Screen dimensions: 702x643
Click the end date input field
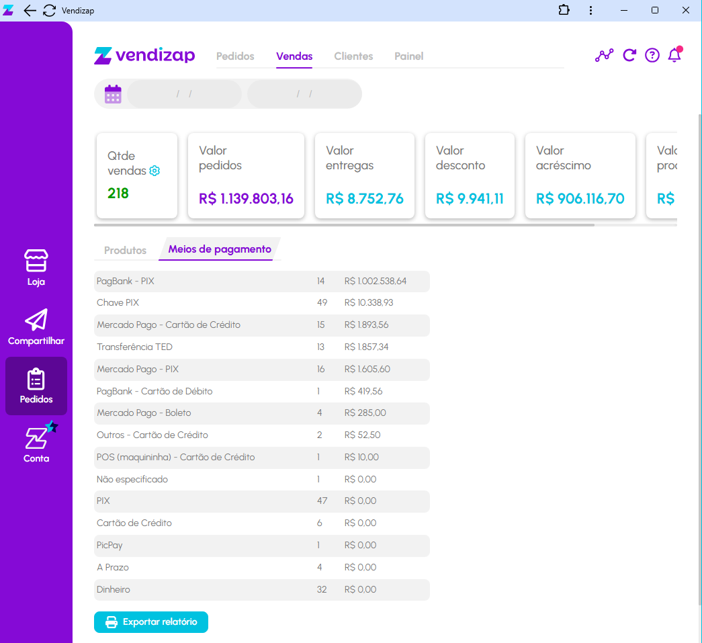pos(304,94)
